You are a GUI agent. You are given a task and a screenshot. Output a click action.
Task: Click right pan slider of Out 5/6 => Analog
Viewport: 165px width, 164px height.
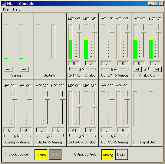[92, 136]
